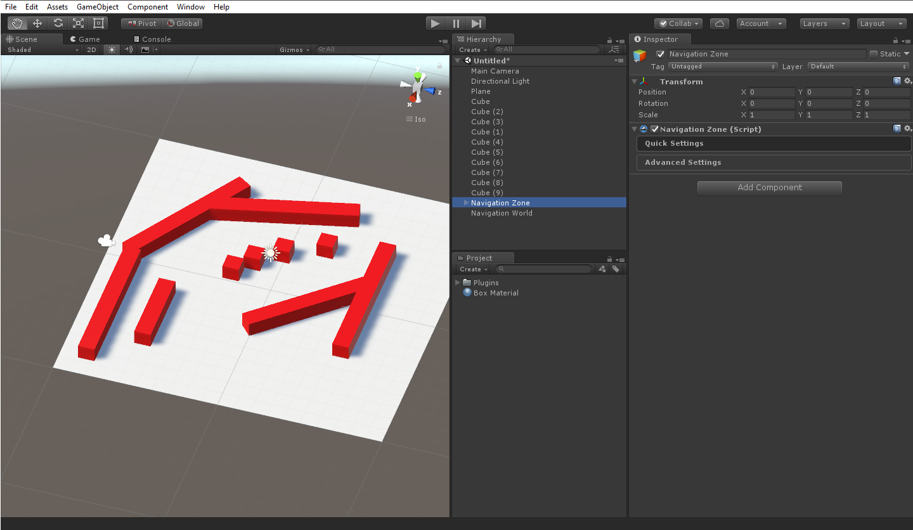Viewport: 913px width, 530px height.
Task: Lock the Hierarchy panel
Action: pyautogui.click(x=610, y=40)
